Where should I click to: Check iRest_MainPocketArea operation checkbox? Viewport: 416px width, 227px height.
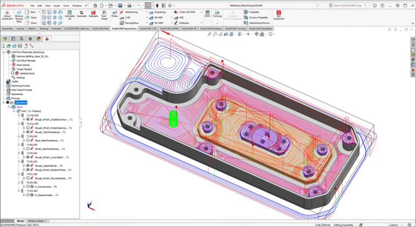pos(28,140)
